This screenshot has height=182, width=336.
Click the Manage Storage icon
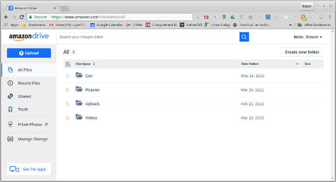click(x=10, y=139)
